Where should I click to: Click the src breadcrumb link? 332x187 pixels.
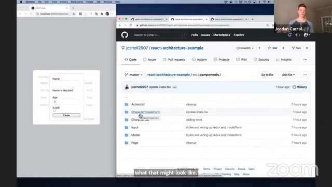pyautogui.click(x=195, y=75)
